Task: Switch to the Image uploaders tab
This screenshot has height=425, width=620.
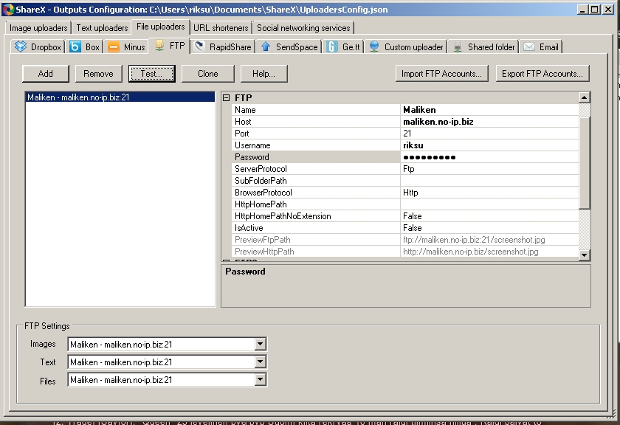Action: 39,28
